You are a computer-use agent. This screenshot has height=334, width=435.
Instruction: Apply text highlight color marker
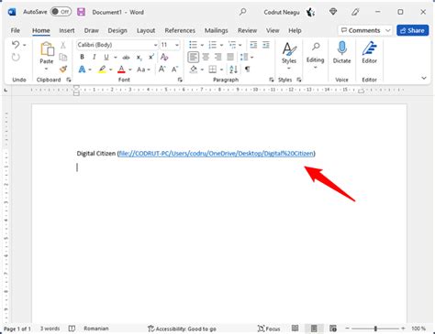click(x=102, y=70)
